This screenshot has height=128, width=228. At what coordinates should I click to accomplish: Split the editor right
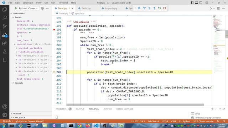218,9
